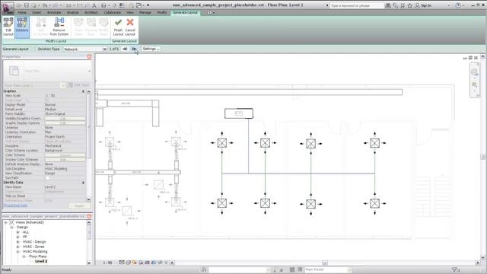Click the Settings... button in options bar
The image size is (487, 274).
pos(151,49)
